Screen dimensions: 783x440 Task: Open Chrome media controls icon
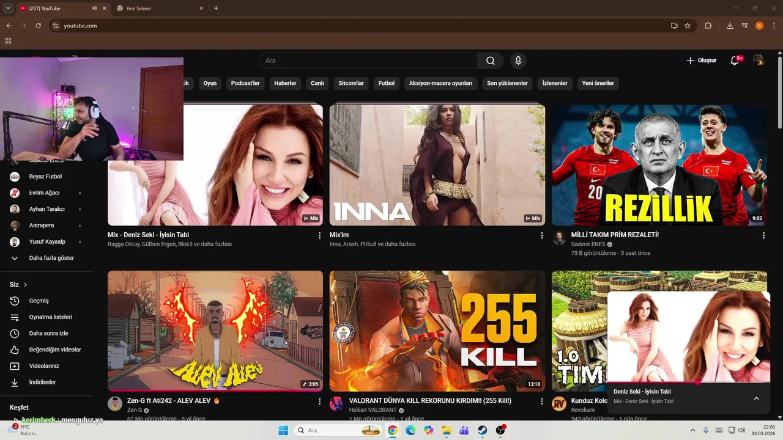coord(744,26)
